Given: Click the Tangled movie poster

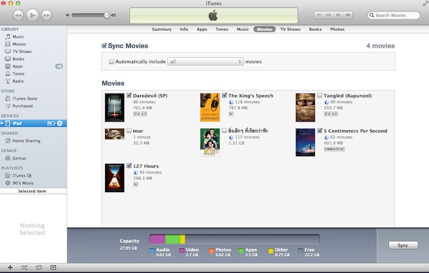Looking at the screenshot, I should pos(305,108).
